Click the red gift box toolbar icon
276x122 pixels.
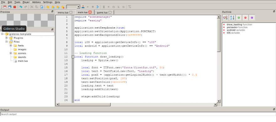[x=15, y=7]
